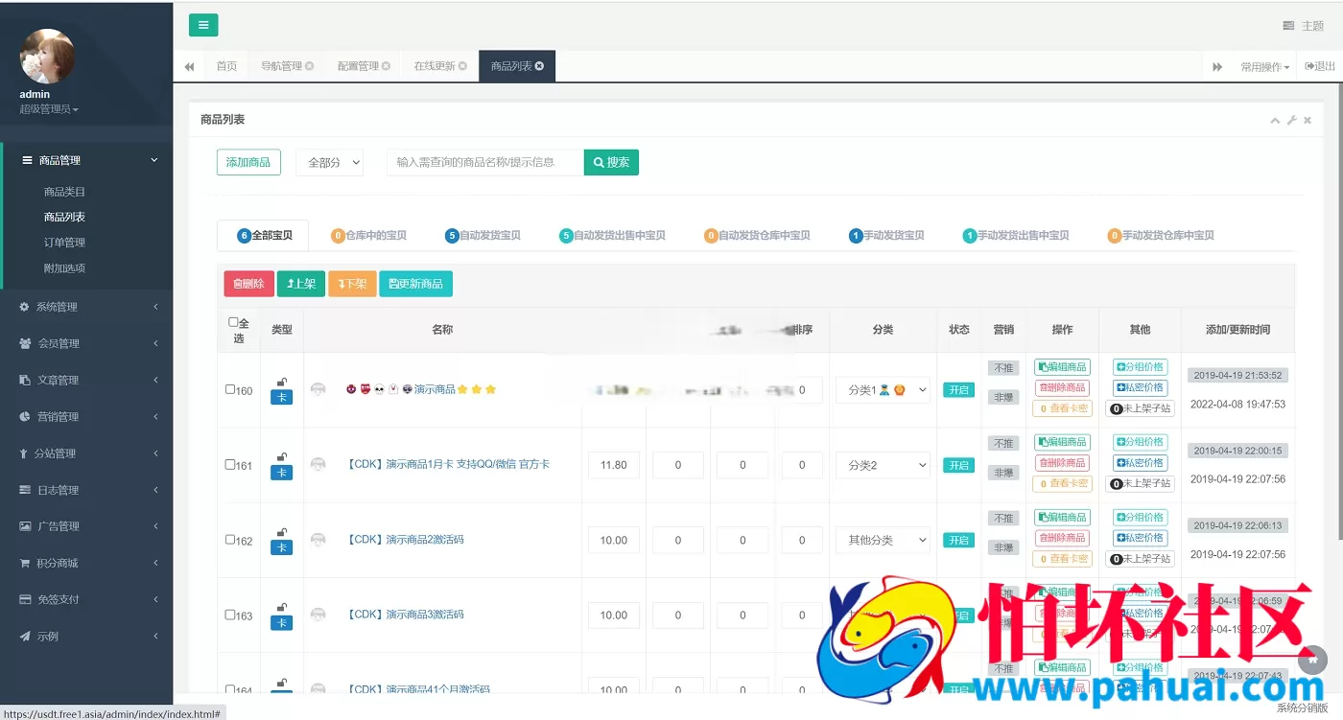Click the product name search input field
This screenshot has height=720, width=1343.
pyautogui.click(x=484, y=162)
